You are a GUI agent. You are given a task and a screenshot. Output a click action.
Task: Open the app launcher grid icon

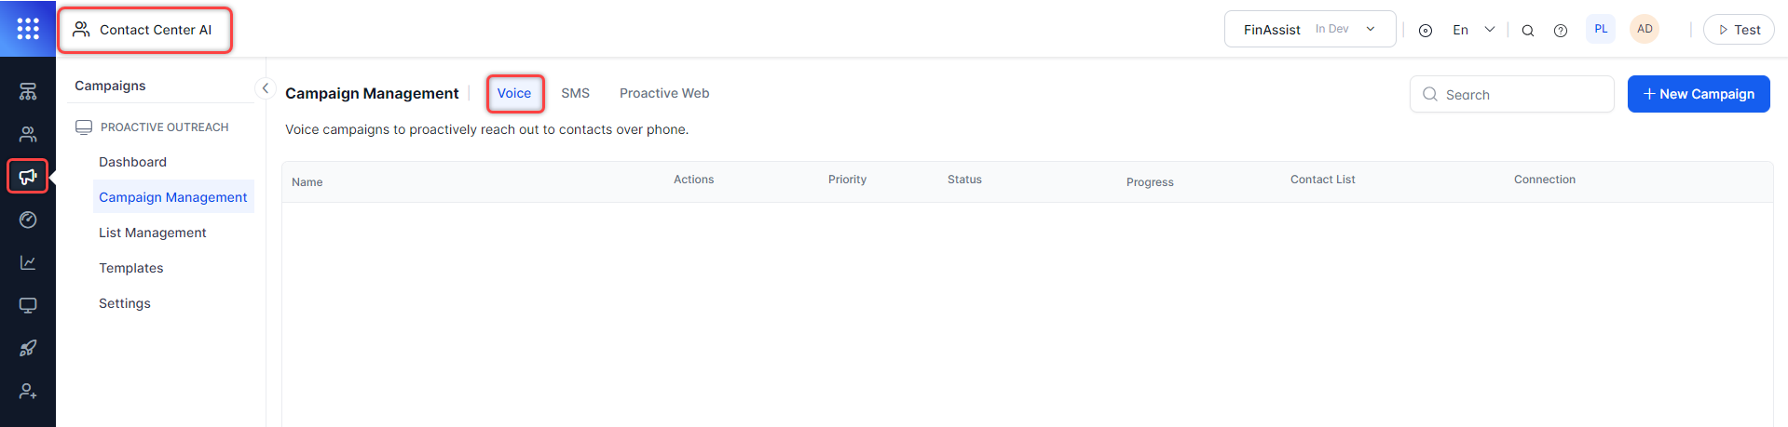point(28,29)
